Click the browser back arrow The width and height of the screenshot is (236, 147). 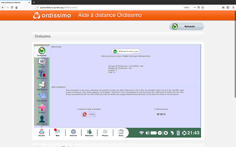(3, 8)
